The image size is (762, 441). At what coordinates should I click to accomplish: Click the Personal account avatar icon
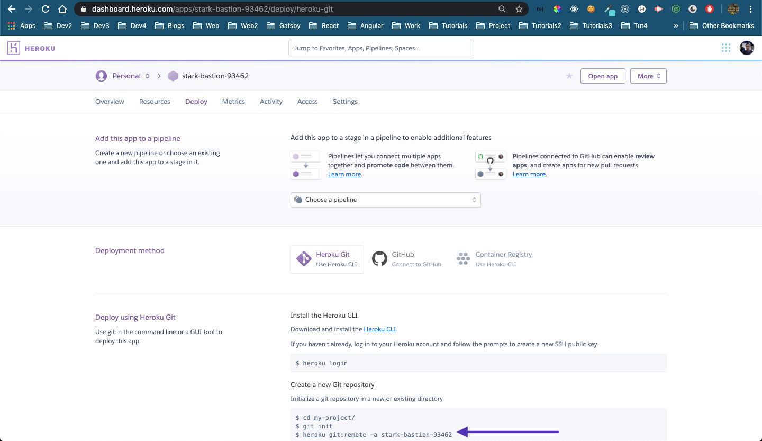tap(101, 76)
